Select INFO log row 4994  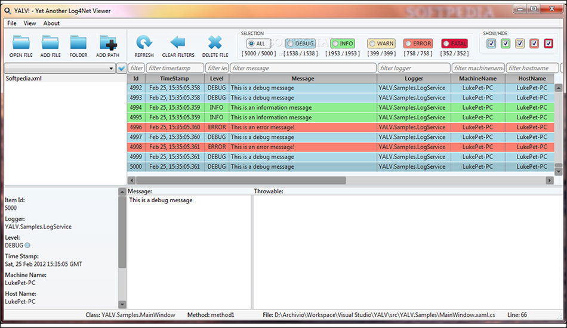(x=341, y=107)
